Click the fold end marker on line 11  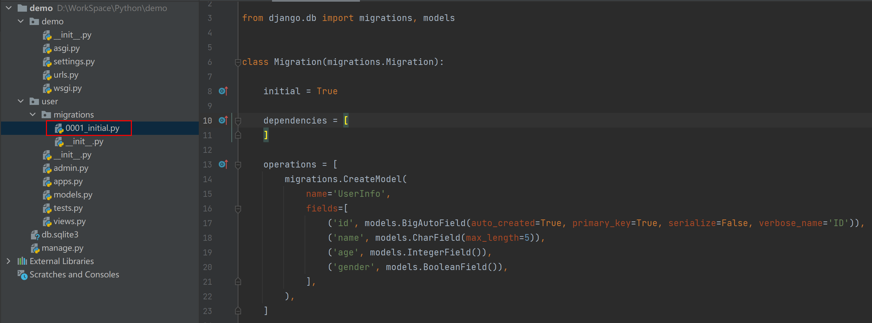point(238,136)
